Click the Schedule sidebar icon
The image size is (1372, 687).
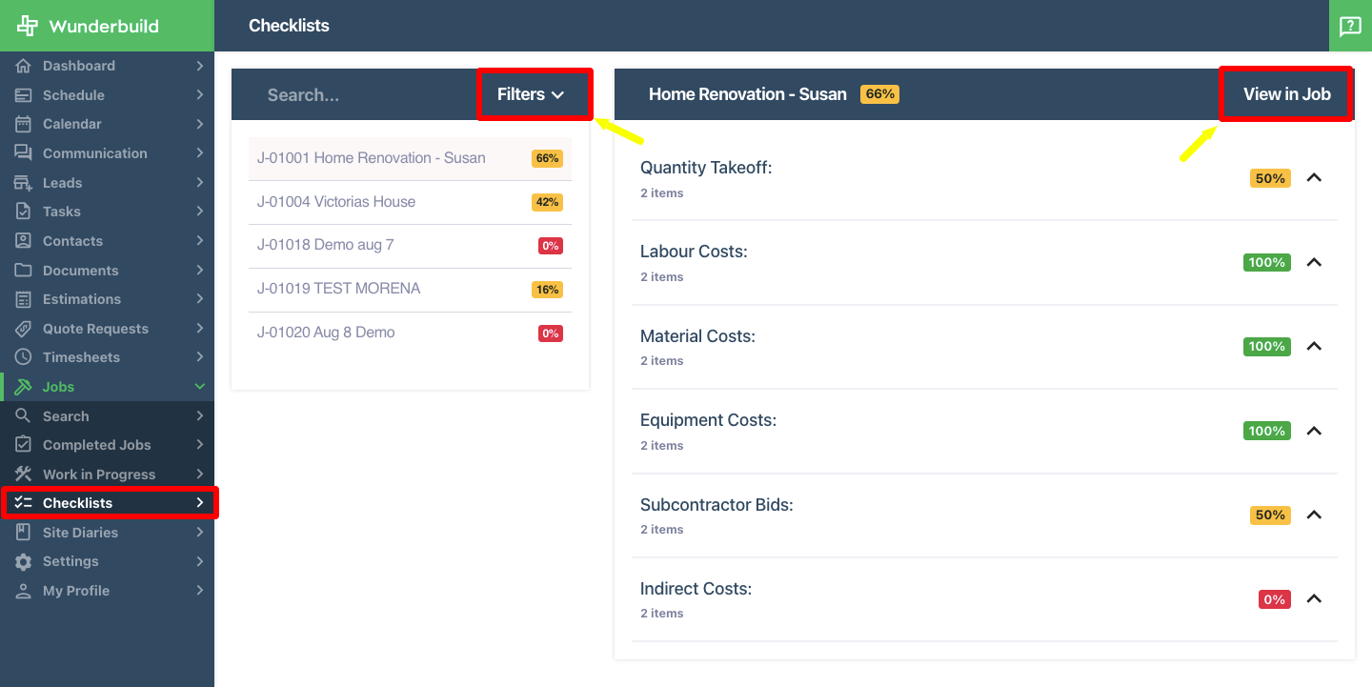24,95
